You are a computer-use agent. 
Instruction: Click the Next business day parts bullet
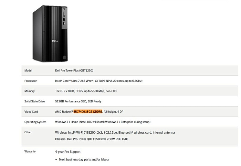point(84,159)
